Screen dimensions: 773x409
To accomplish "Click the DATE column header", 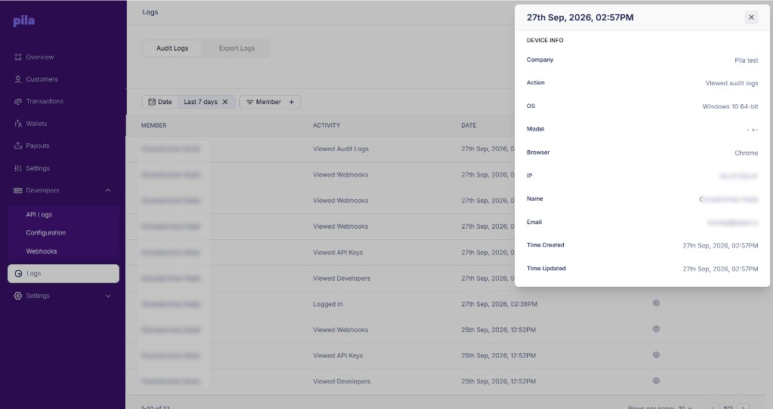I will pos(469,126).
